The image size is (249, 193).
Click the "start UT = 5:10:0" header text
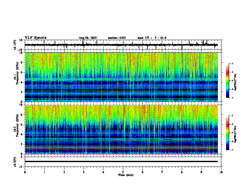point(152,38)
